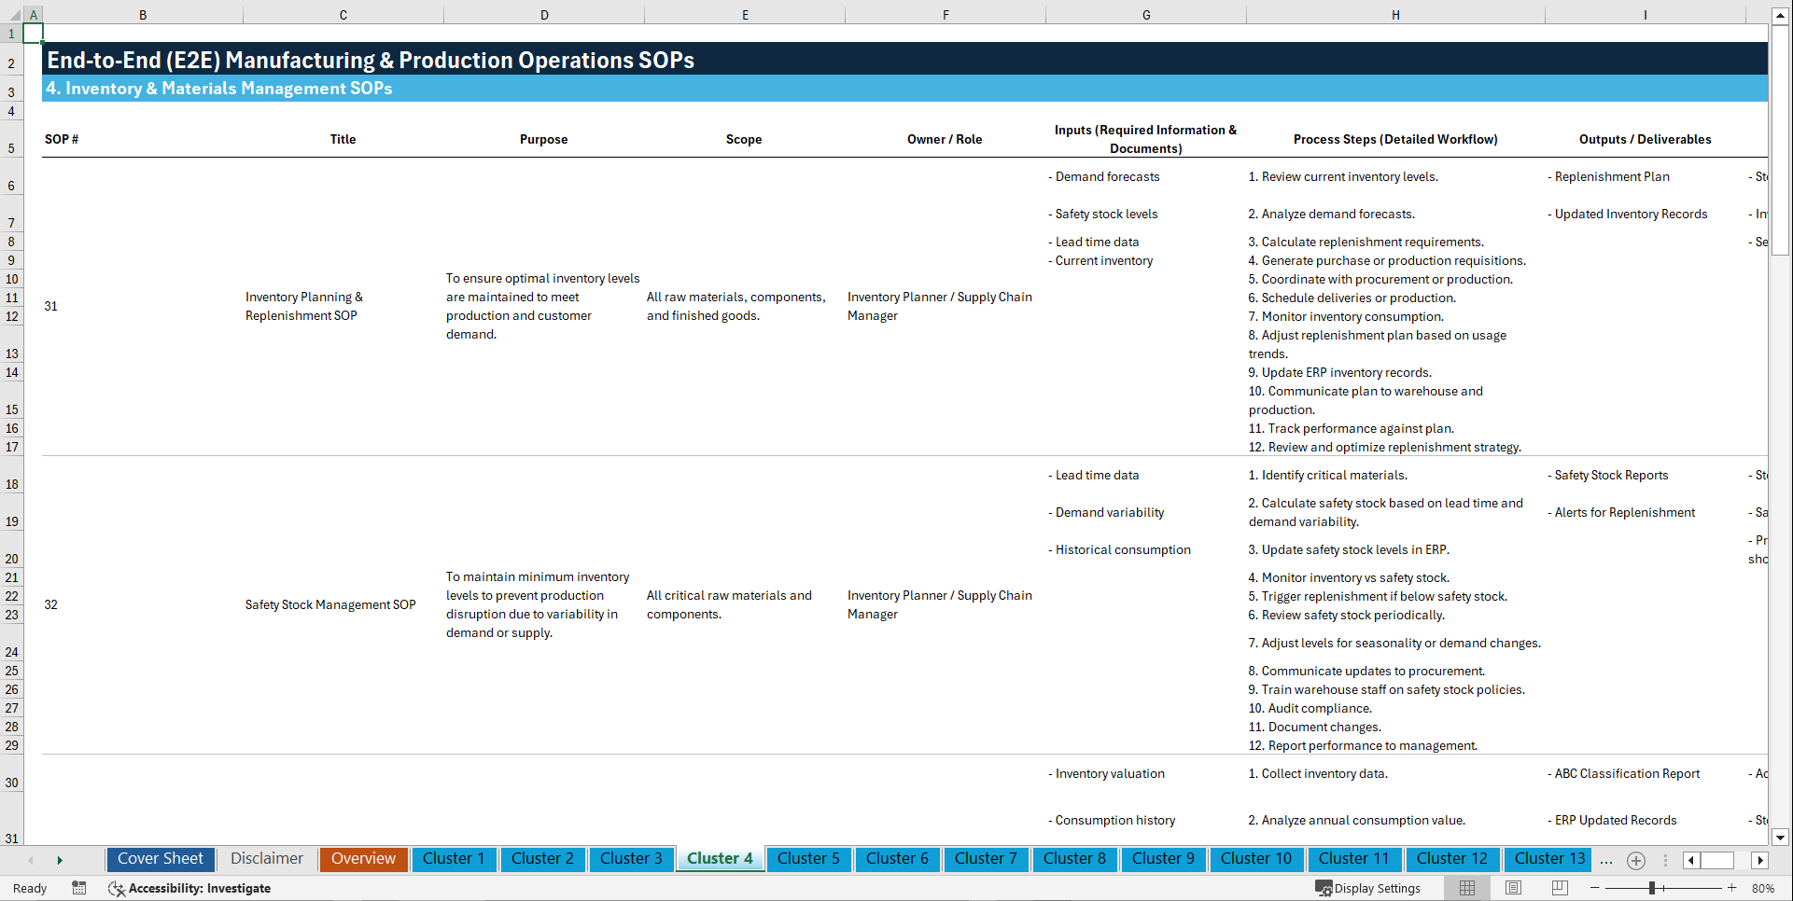Click the down arrow on vertical scrollbar
Image resolution: width=1793 pixels, height=901 pixels.
(1782, 839)
